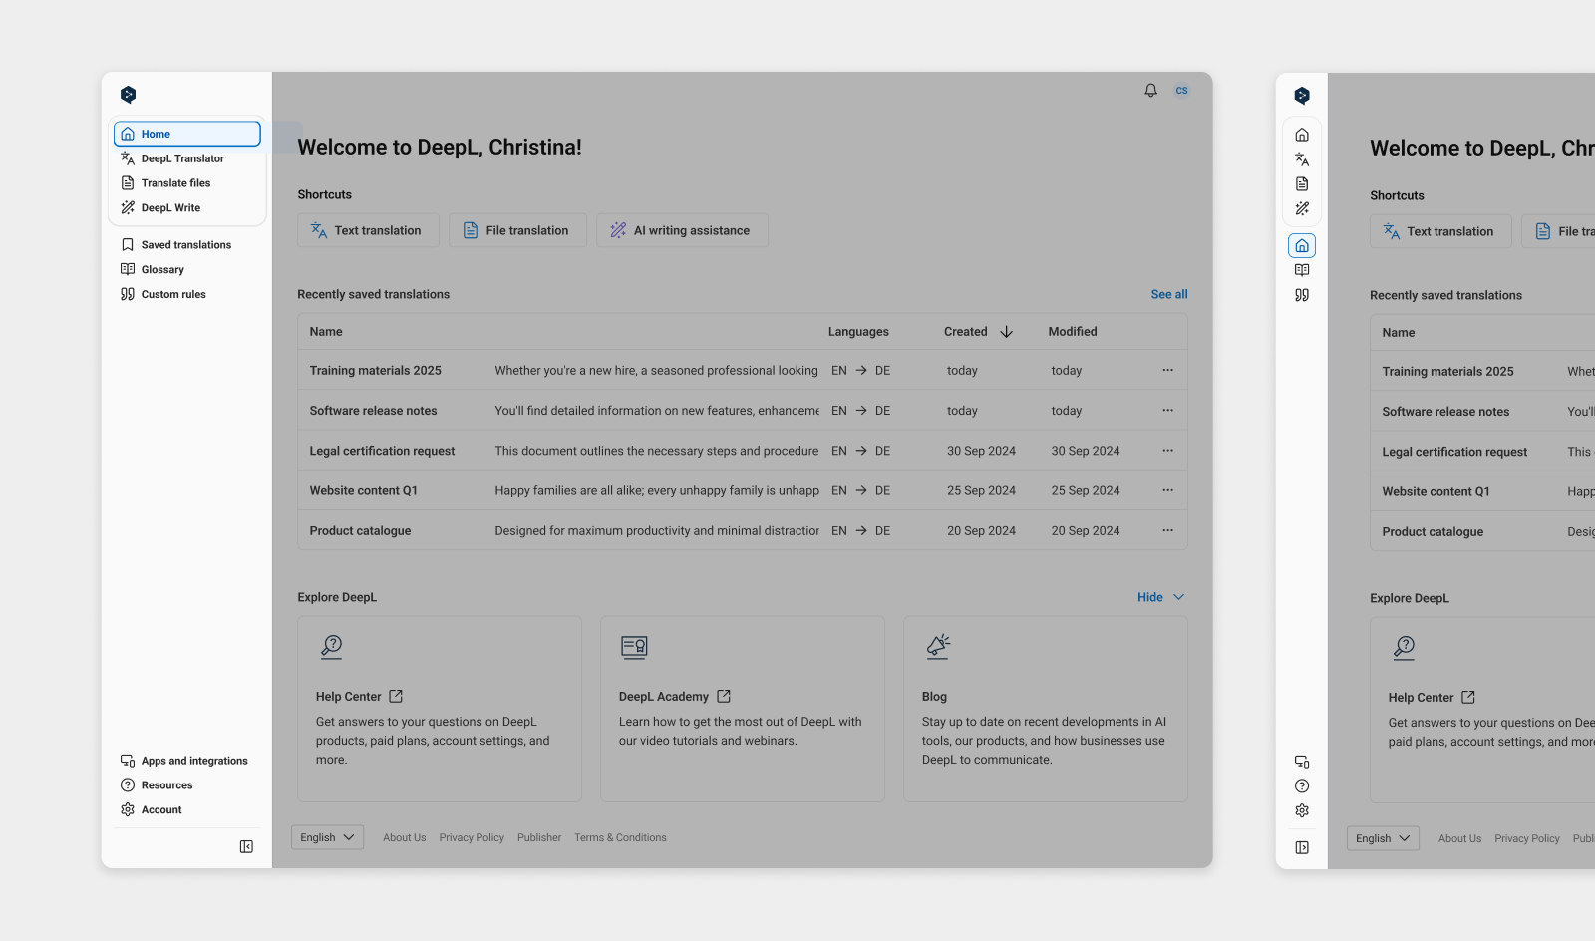Click the translator icon in the collapsed sidebar
This screenshot has width=1595, height=941.
[1302, 159]
